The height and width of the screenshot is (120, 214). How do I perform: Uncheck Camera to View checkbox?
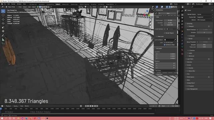pos(165,45)
